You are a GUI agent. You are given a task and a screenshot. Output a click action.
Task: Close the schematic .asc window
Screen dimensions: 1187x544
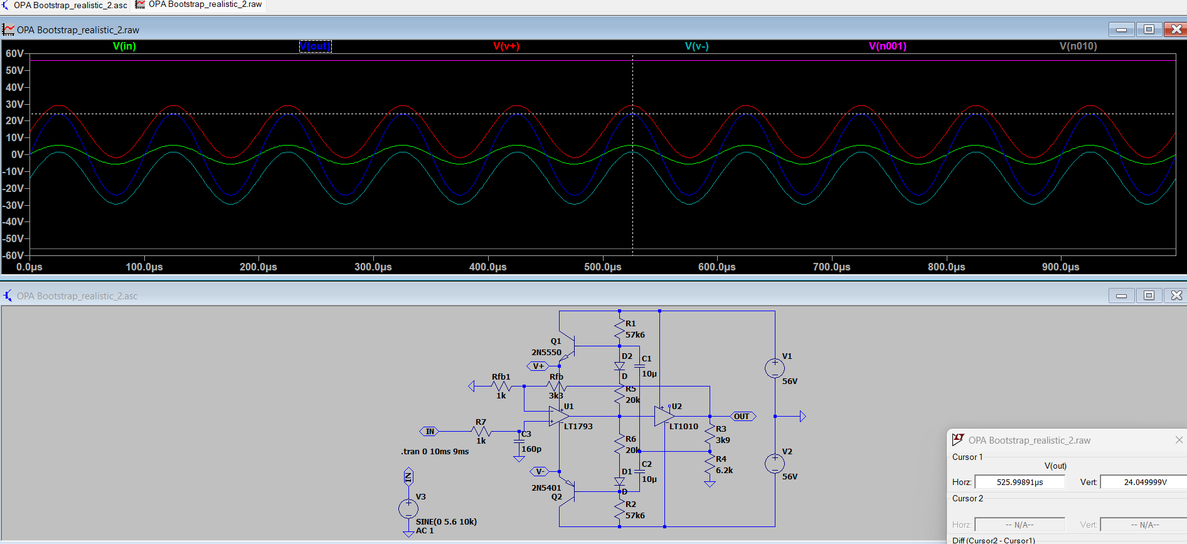(x=1176, y=296)
